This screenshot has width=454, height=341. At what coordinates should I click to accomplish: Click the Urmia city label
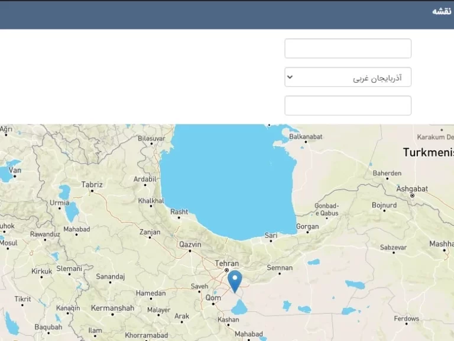coord(59,202)
